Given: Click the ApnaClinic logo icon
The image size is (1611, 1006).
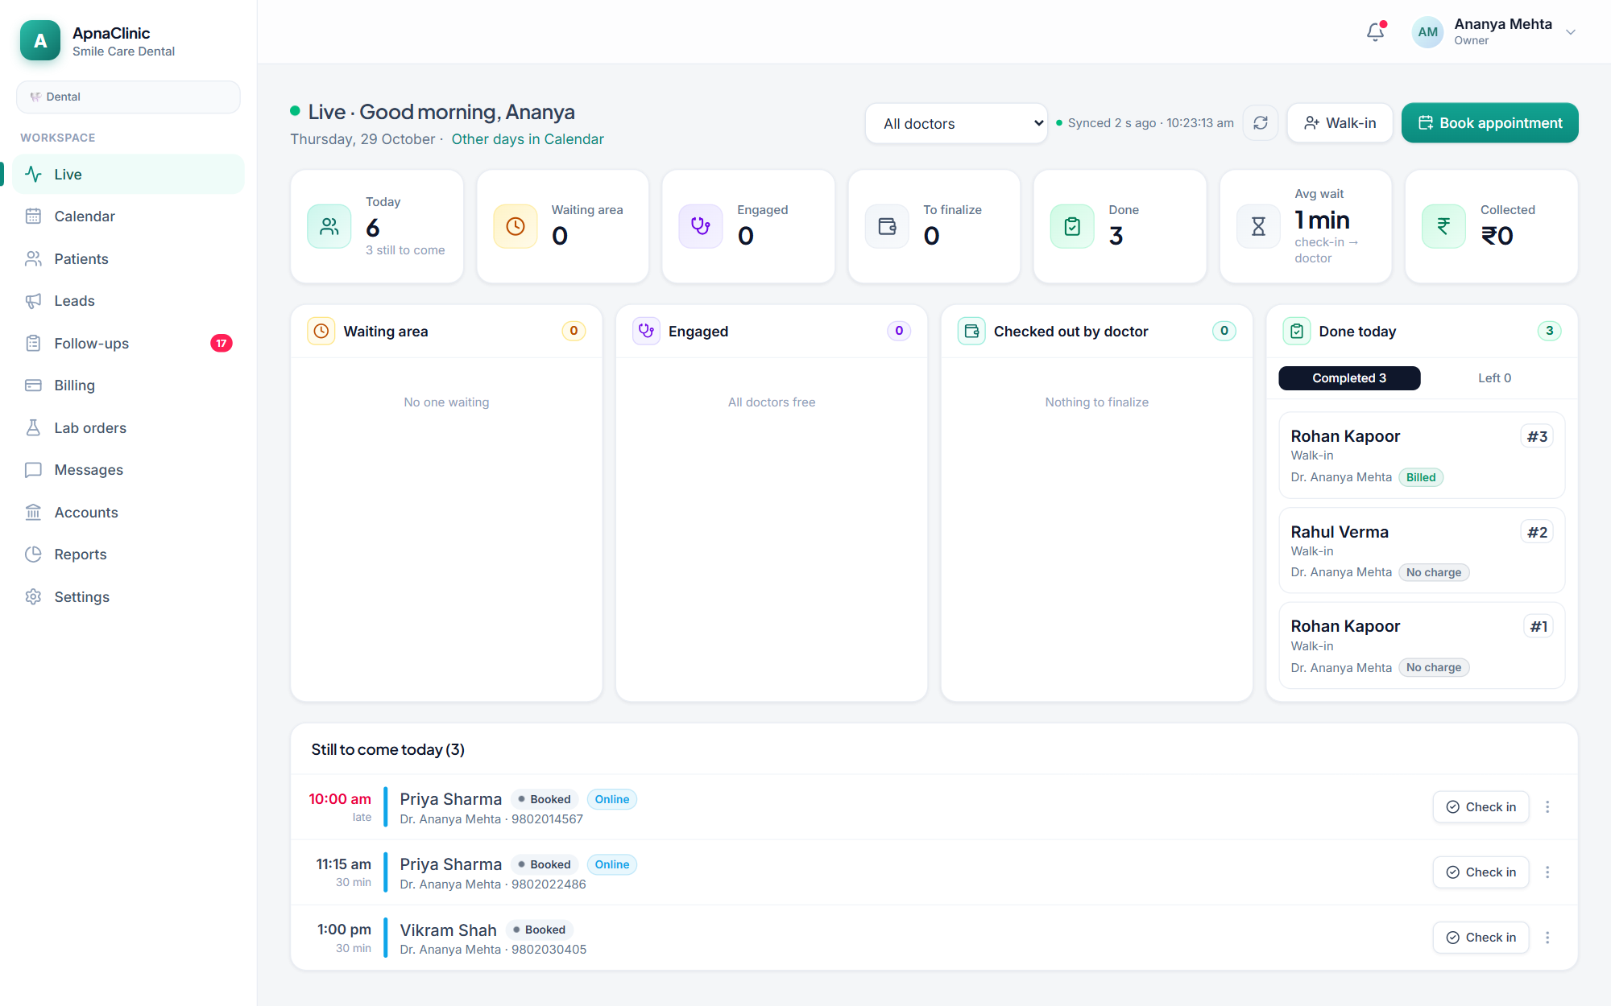Looking at the screenshot, I should [40, 40].
